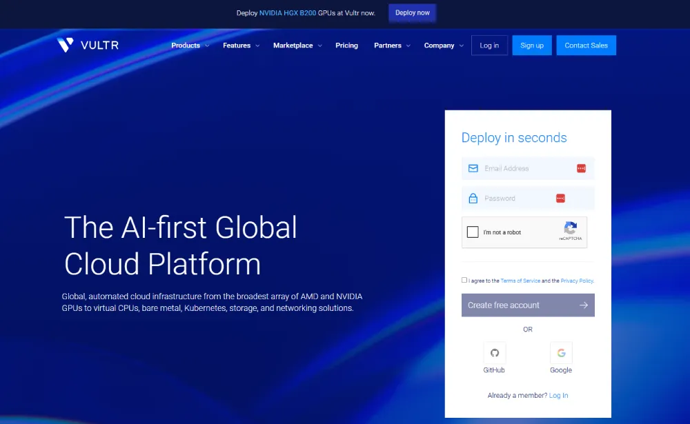Image resolution: width=690 pixels, height=424 pixels.
Task: Expand the Products dropdown chevron
Action: point(207,46)
